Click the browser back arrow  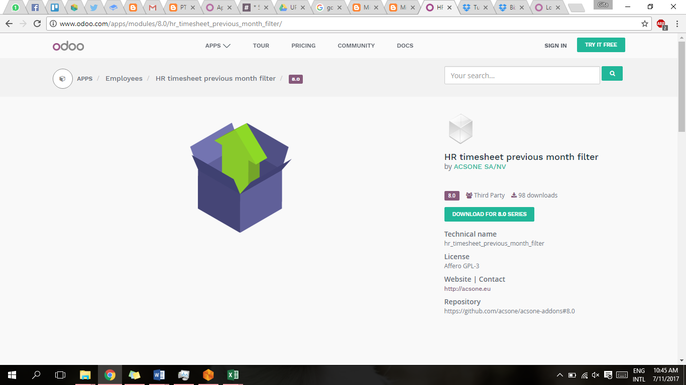pyautogui.click(x=9, y=24)
